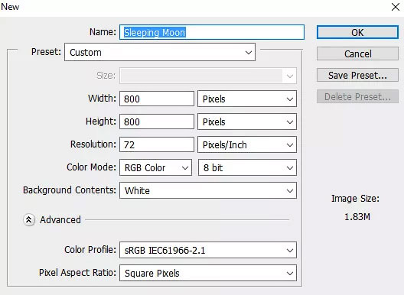The image size is (404, 295).
Task: Open the Pixel Aspect Ratio dropdown
Action: click(x=208, y=273)
